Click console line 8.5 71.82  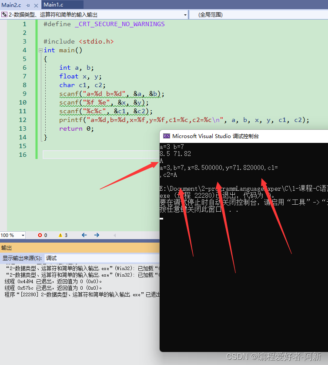point(175,154)
